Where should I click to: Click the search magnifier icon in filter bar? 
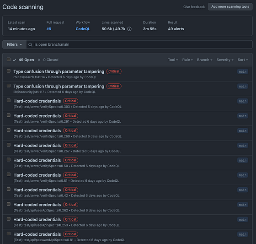(x=30, y=45)
